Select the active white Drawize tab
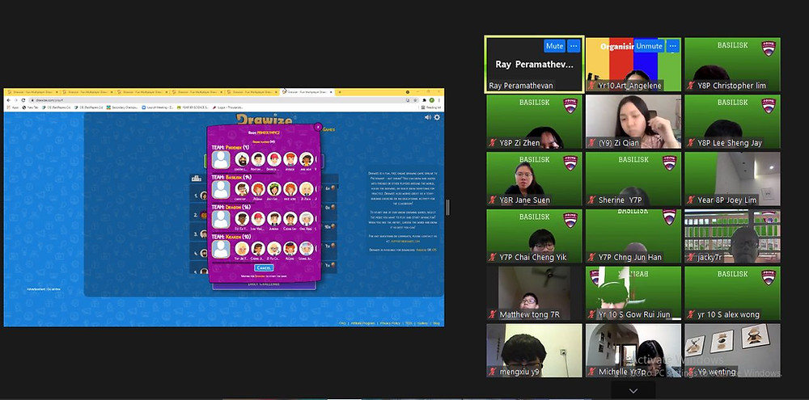The width and height of the screenshot is (809, 400). [307, 92]
